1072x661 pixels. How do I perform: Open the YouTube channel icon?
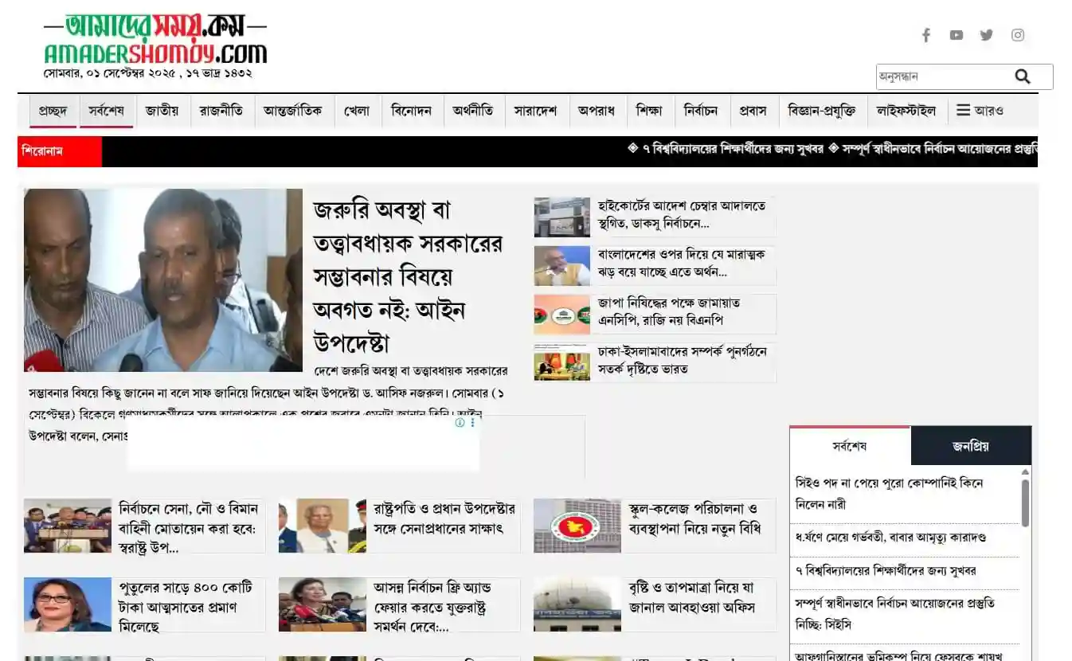coord(956,35)
